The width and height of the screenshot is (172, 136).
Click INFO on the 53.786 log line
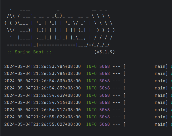91,74
